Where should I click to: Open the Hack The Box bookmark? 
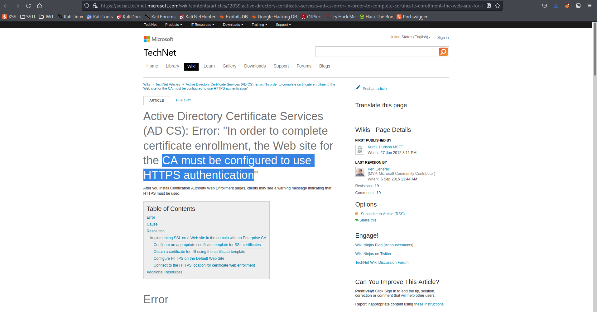pyautogui.click(x=376, y=17)
